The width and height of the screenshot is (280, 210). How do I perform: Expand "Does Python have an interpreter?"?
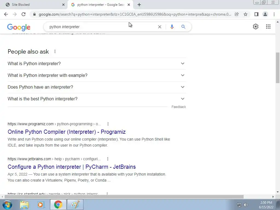(97, 87)
